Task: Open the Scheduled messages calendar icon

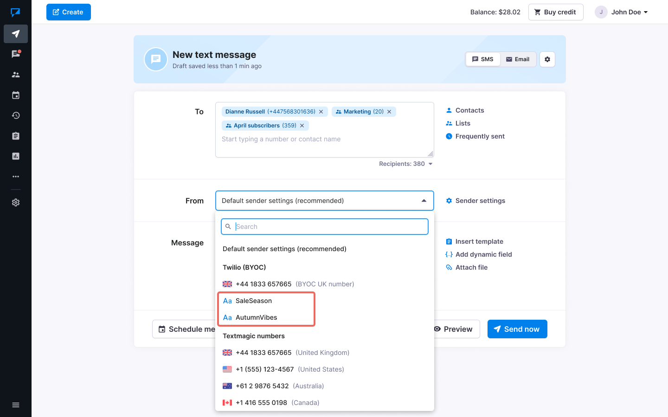Action: point(15,95)
